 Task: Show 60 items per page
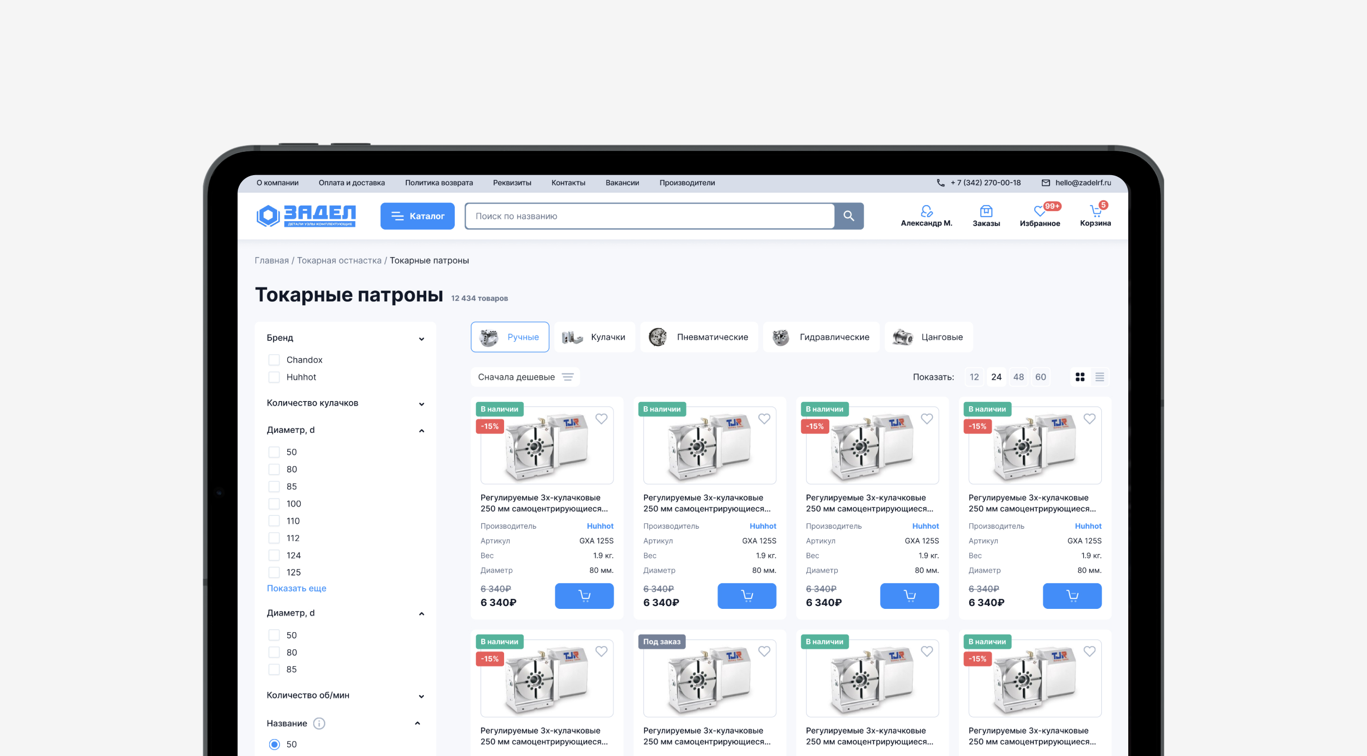pyautogui.click(x=1040, y=377)
